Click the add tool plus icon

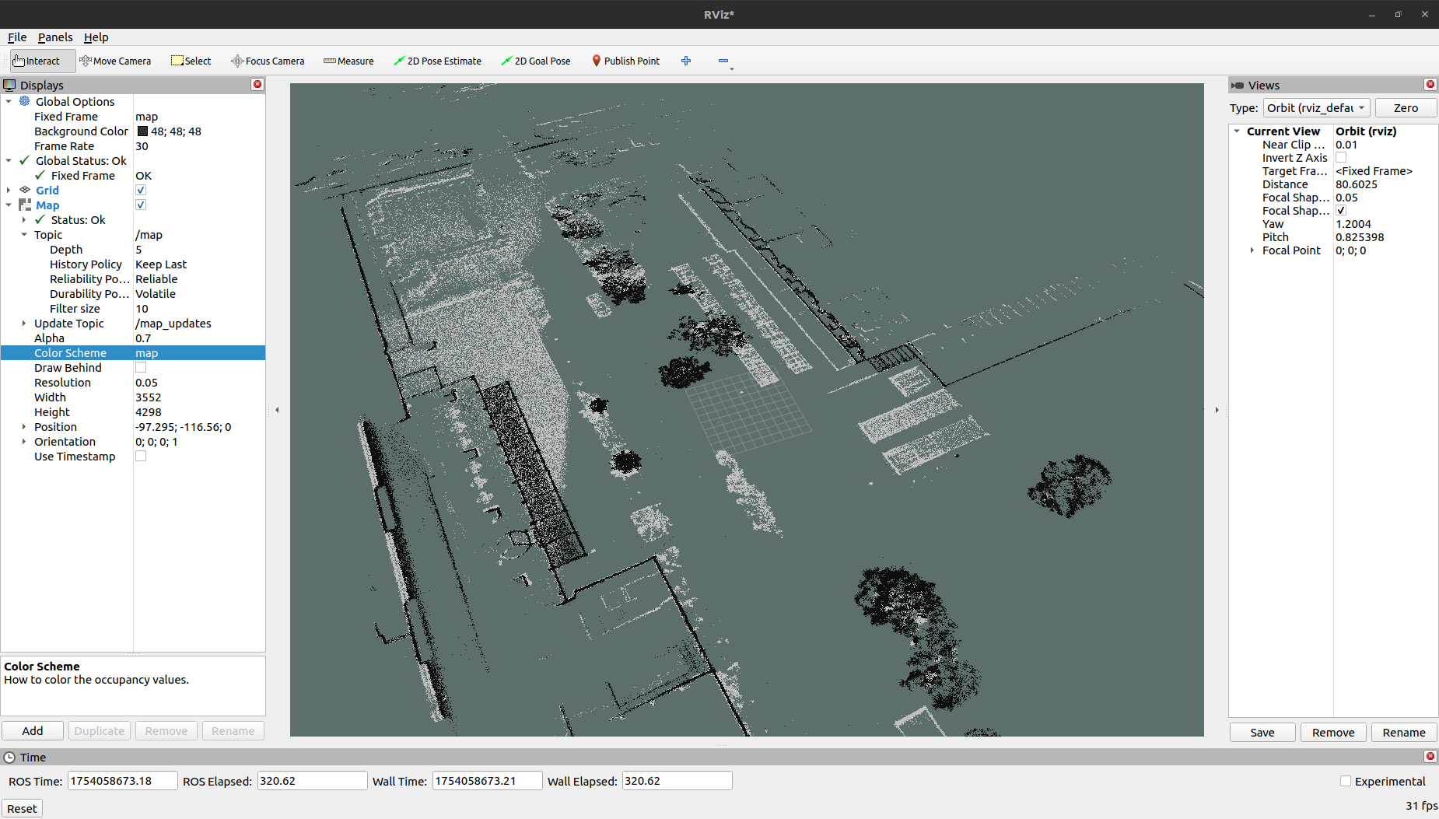685,61
